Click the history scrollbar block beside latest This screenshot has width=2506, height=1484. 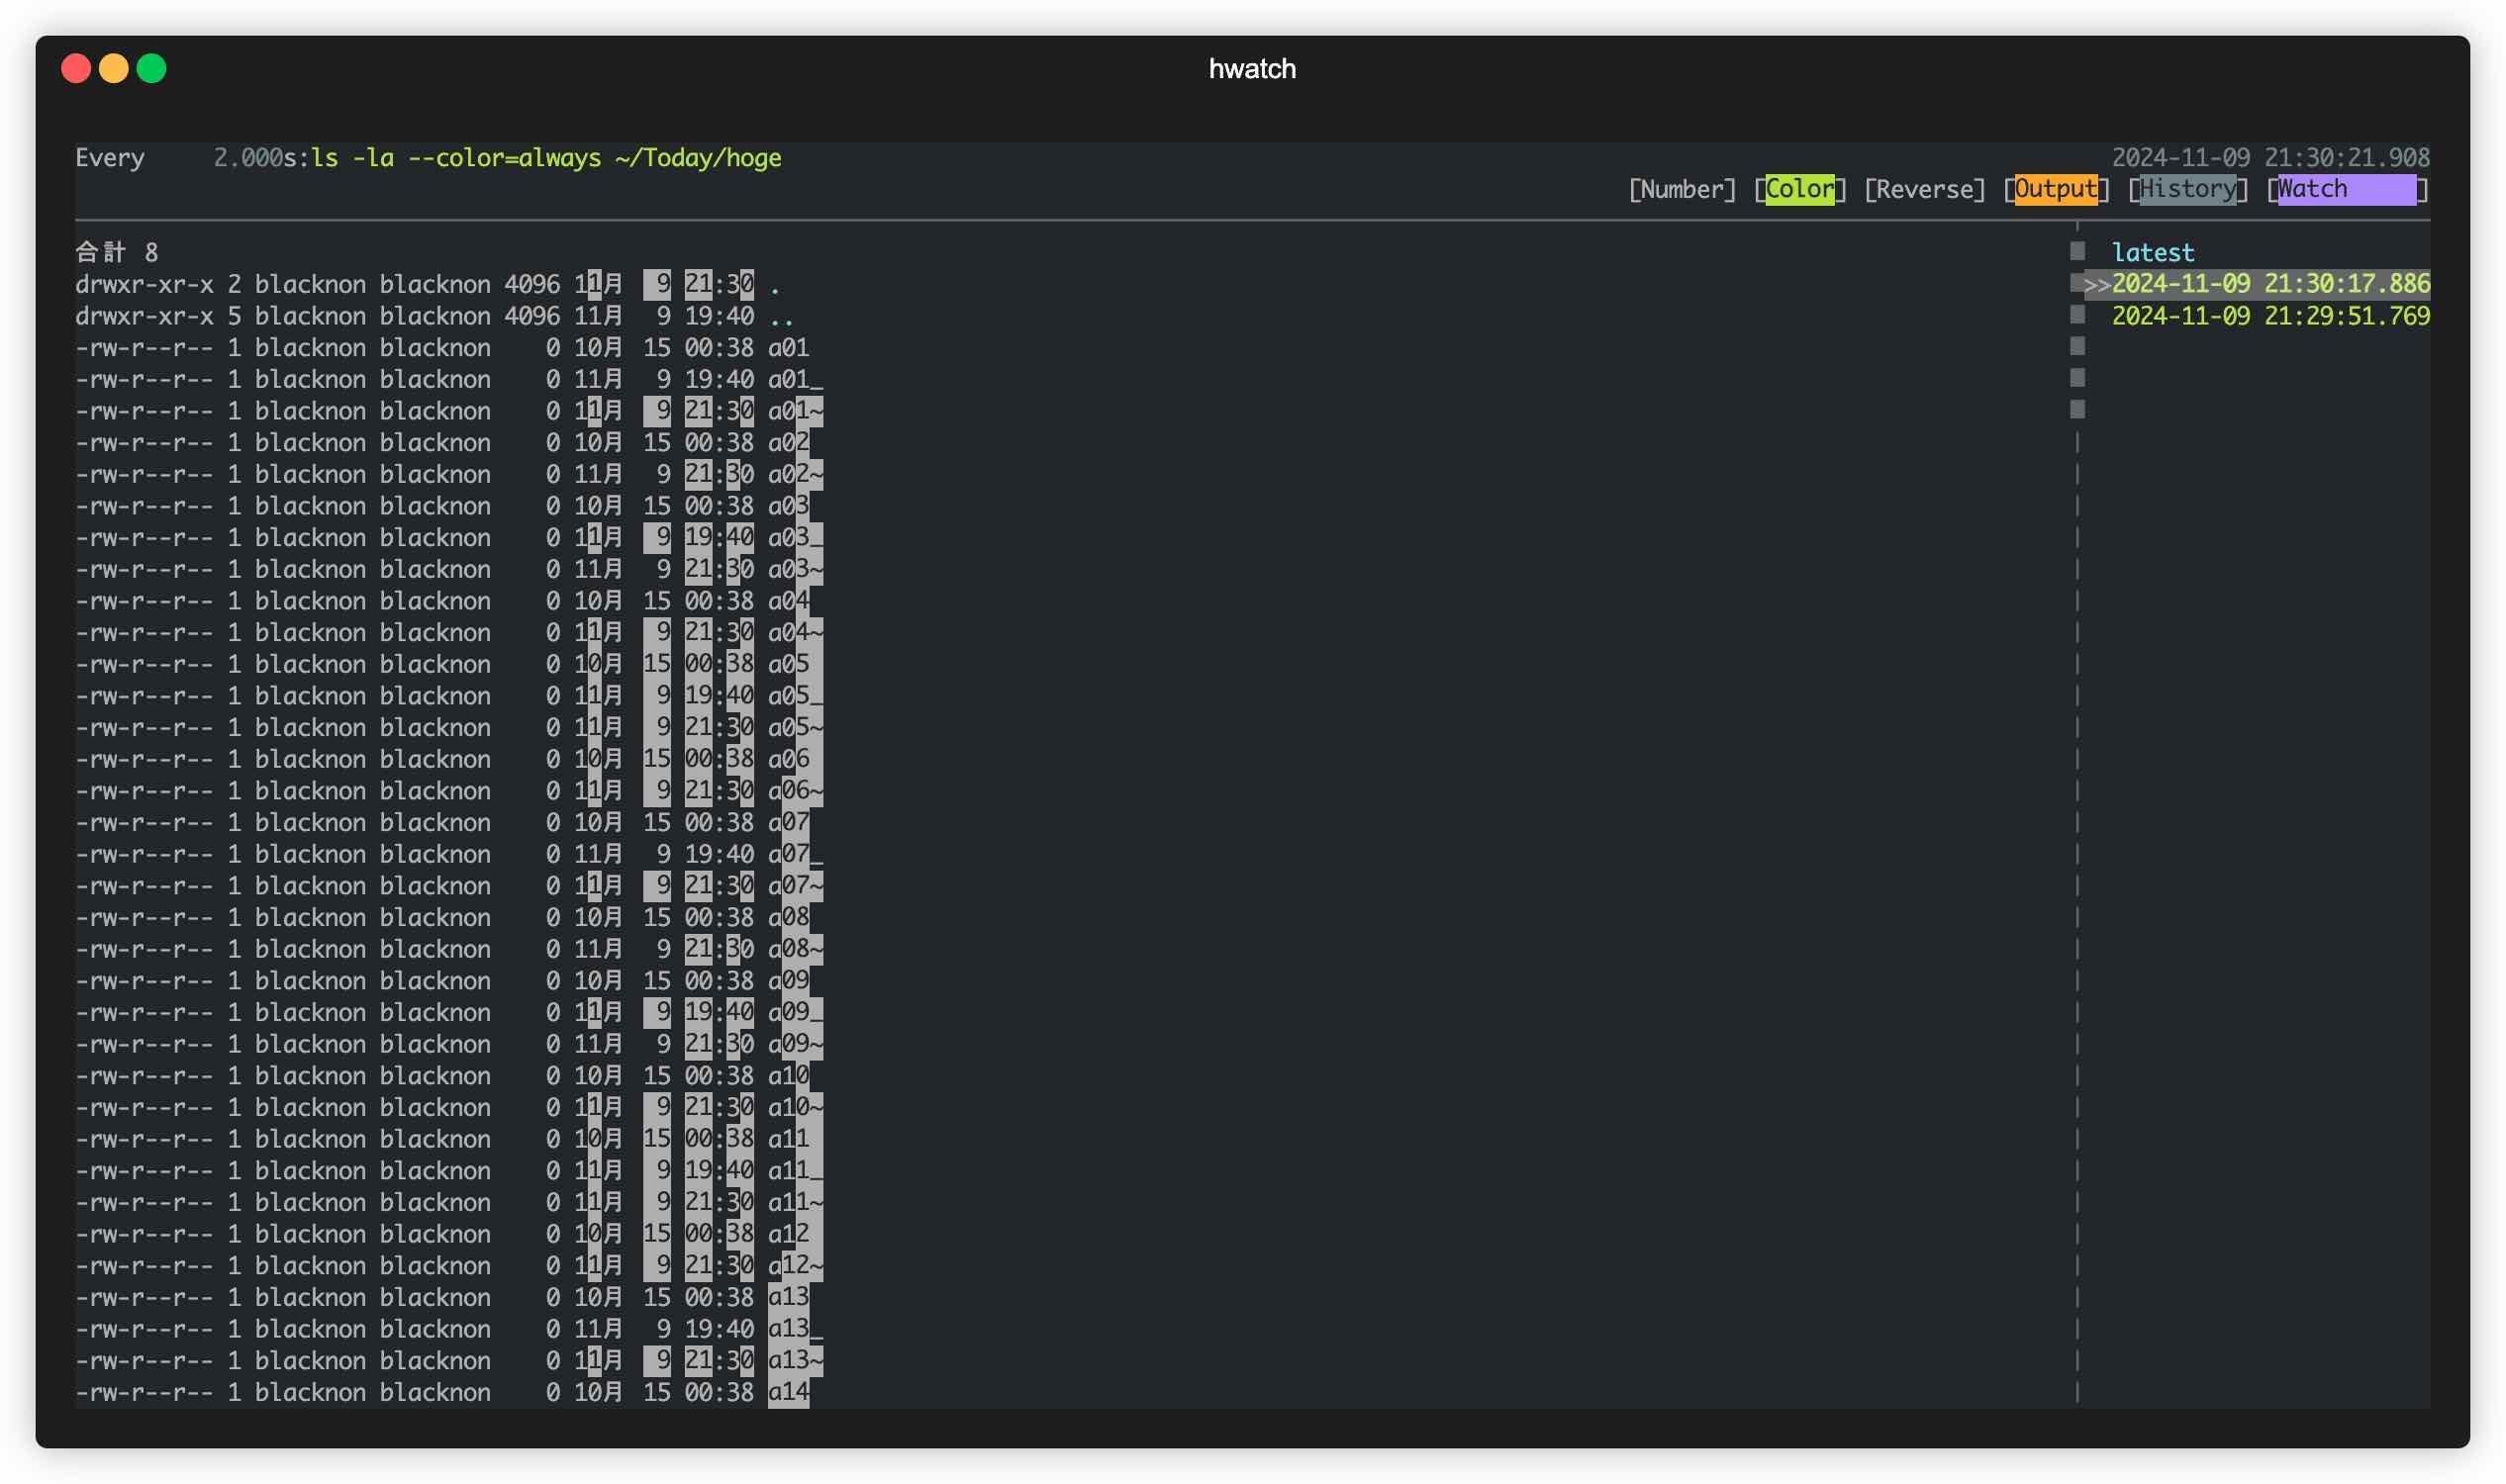tap(2076, 251)
